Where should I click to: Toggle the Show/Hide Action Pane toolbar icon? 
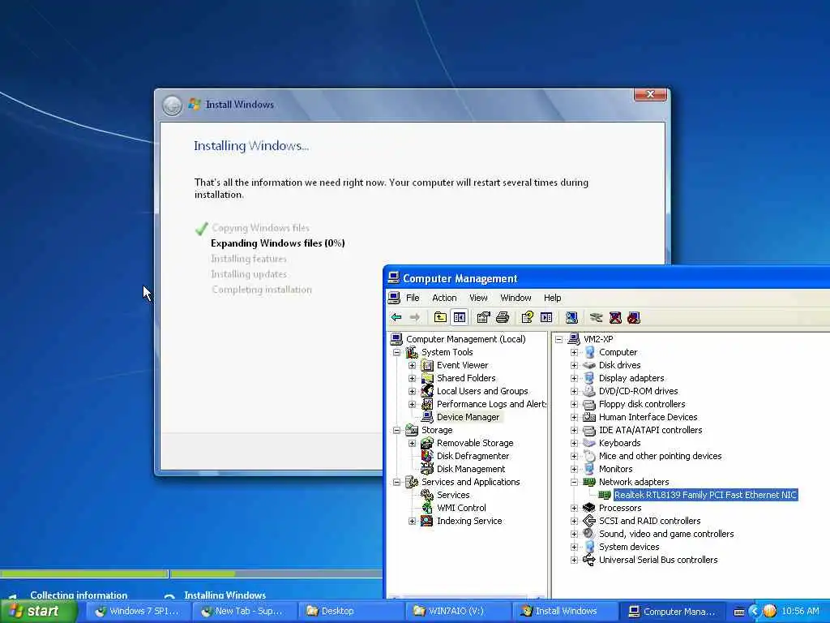pyautogui.click(x=546, y=317)
